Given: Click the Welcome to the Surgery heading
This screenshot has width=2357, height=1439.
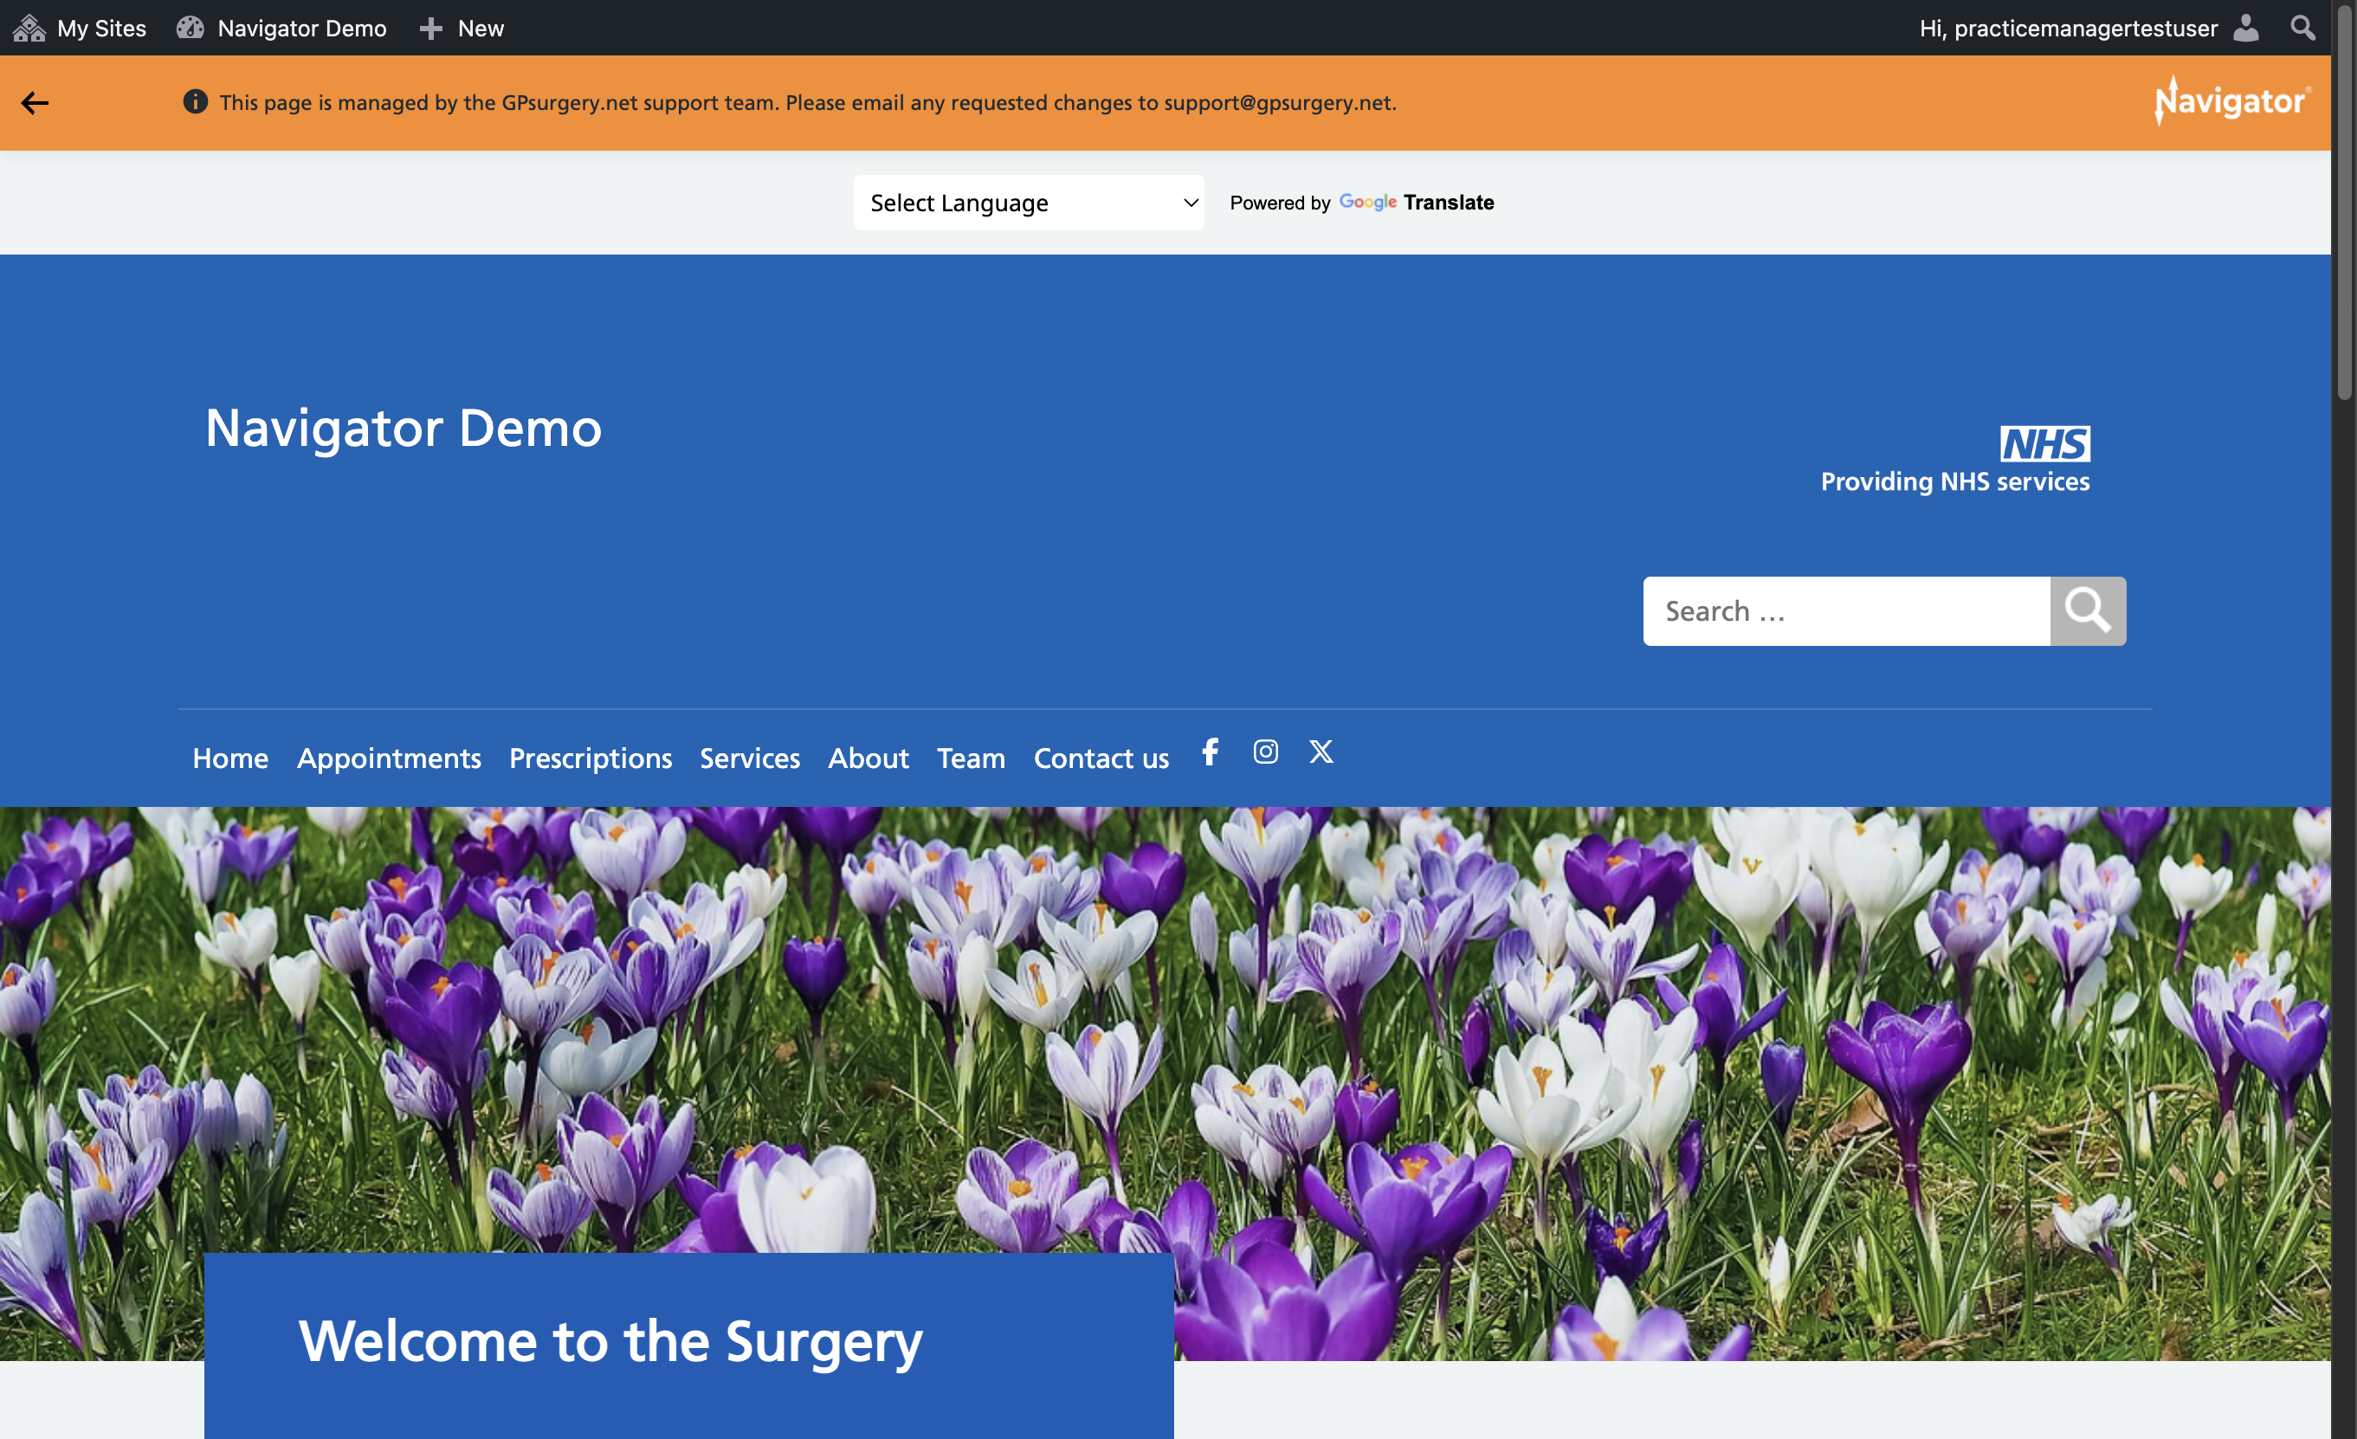Looking at the screenshot, I should coord(610,1341).
